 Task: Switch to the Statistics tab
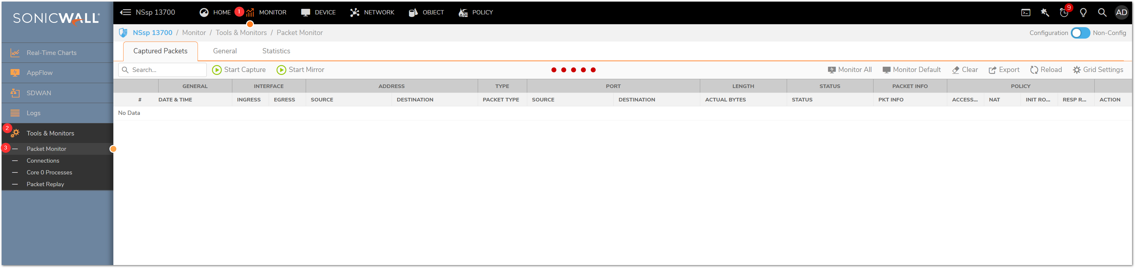[276, 51]
